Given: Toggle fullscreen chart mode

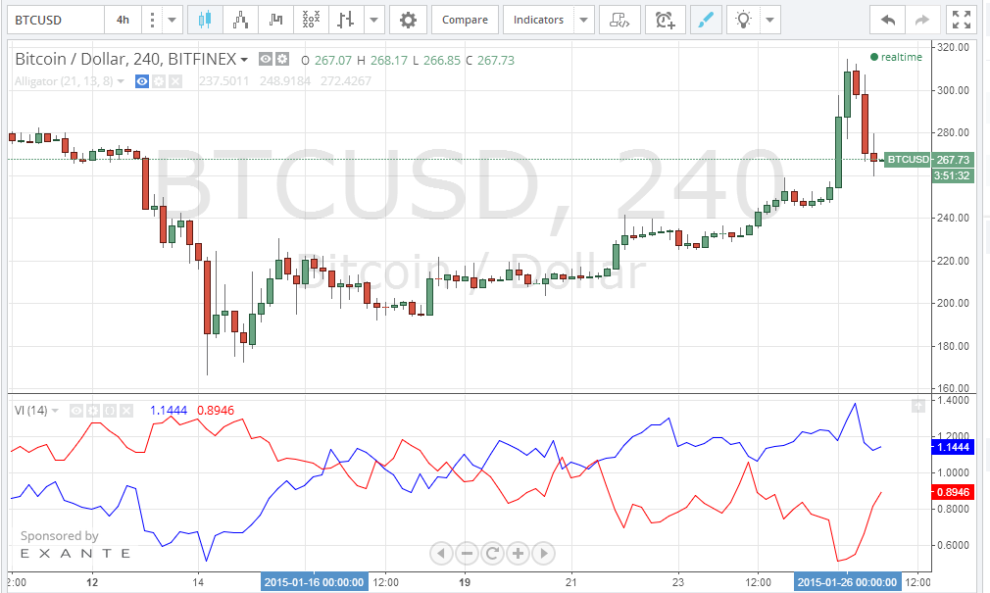Looking at the screenshot, I should click(962, 21).
